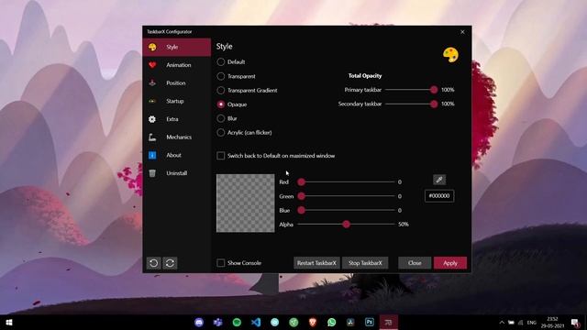Click the TaskbarX Configurator taskbar icon
Screen dimensions: 587x330
point(388,322)
